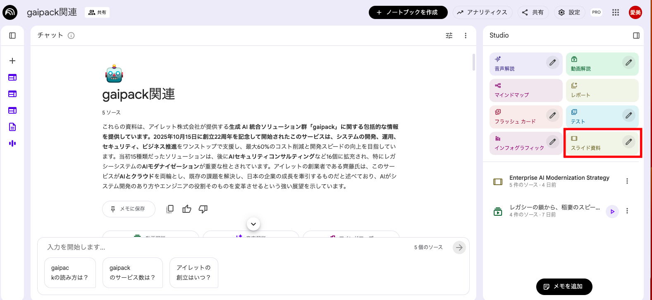Screen dimensions: 652x300
Task: Collapse the Studio panel icon
Action: (636, 36)
